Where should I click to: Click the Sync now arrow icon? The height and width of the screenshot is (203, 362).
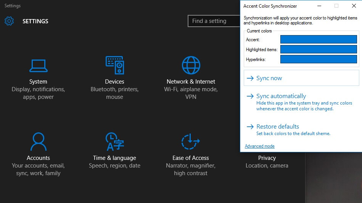[250, 78]
